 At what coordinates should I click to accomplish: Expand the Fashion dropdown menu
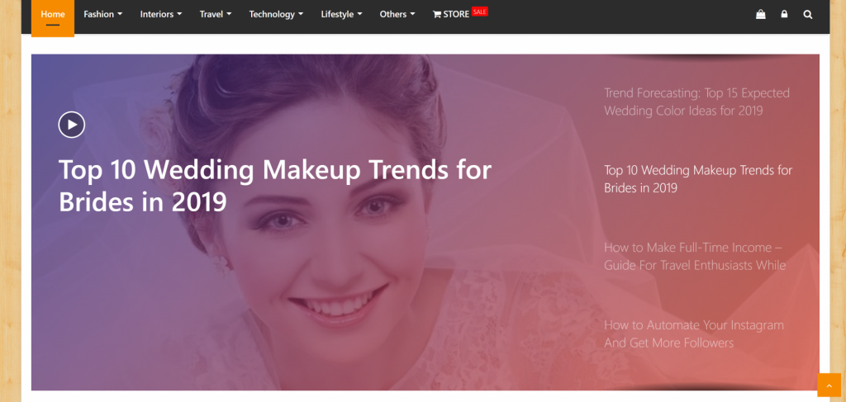click(103, 15)
